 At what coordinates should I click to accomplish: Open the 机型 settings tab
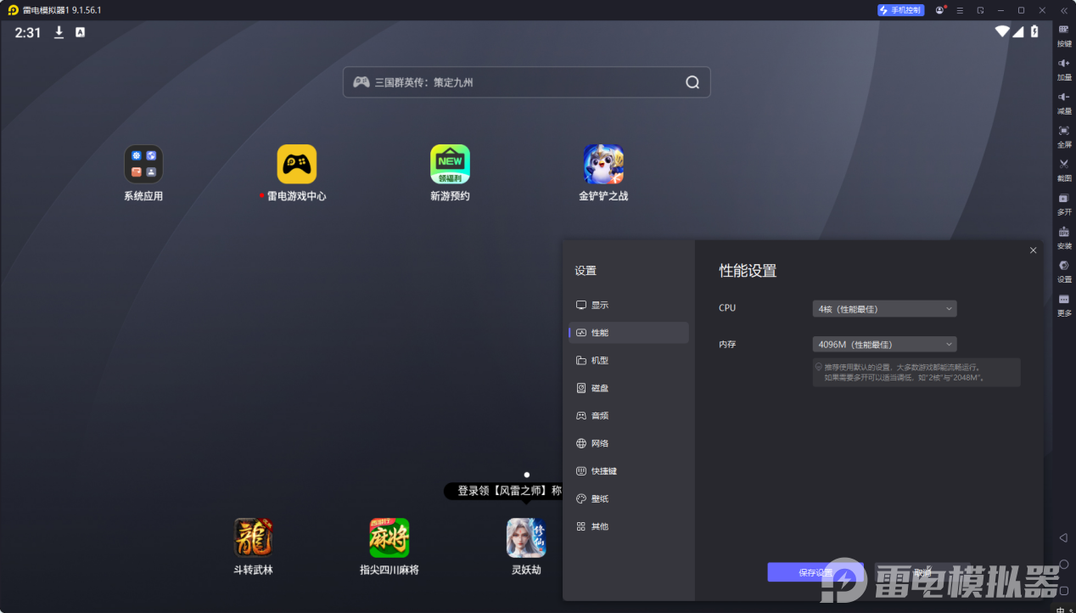[x=629, y=360]
